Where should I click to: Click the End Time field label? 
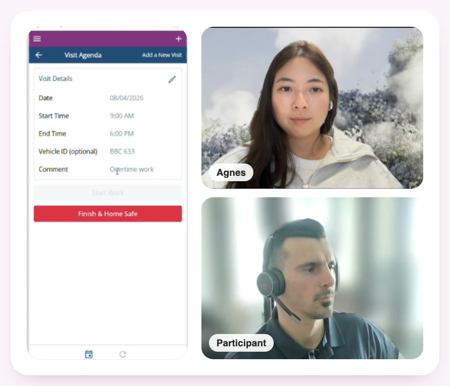coord(52,133)
